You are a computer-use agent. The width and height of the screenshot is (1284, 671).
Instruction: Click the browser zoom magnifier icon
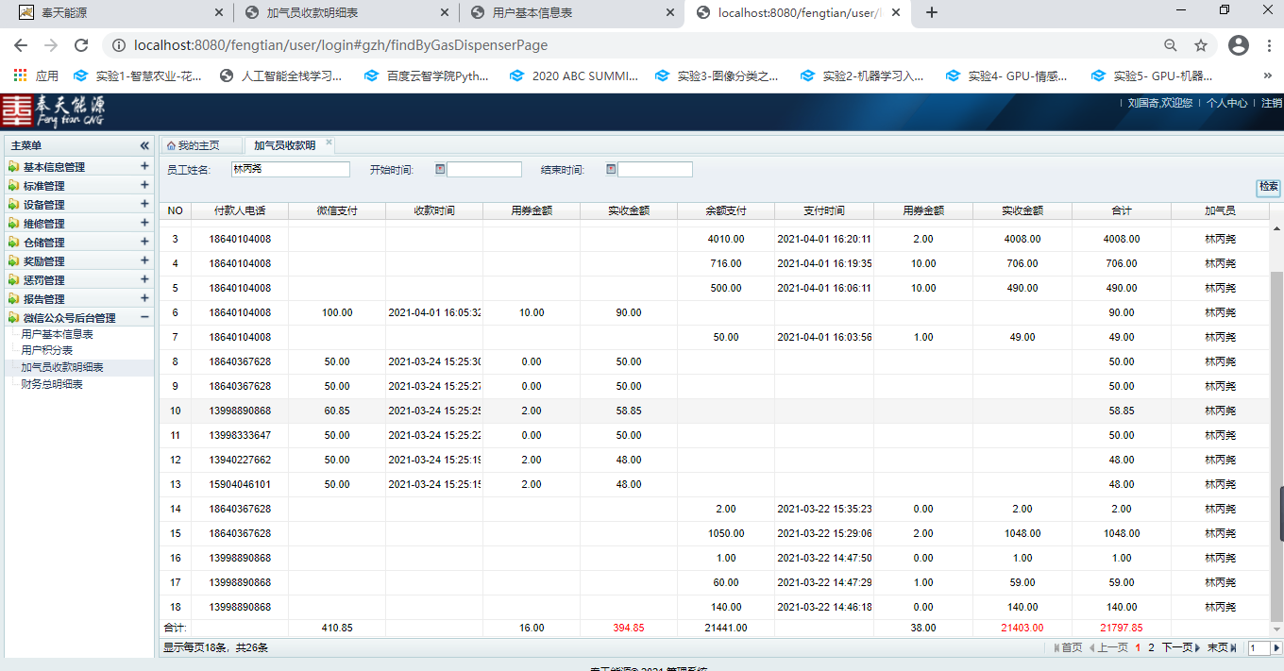pos(1171,45)
